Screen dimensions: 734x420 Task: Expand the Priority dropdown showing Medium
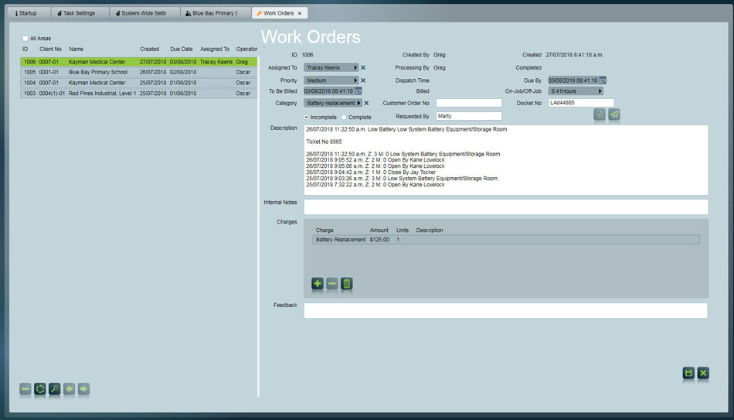click(x=331, y=80)
